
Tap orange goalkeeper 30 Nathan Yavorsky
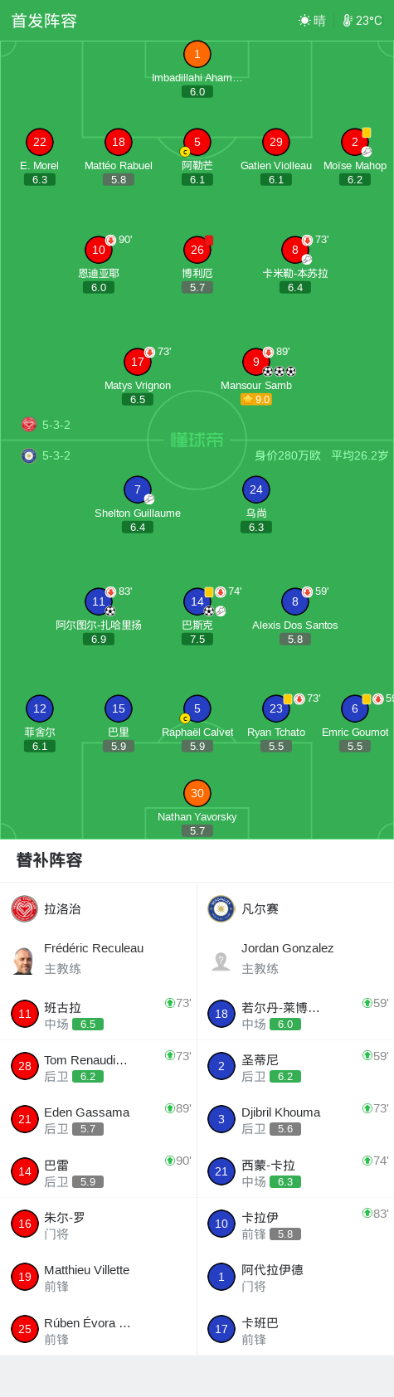coord(197,793)
